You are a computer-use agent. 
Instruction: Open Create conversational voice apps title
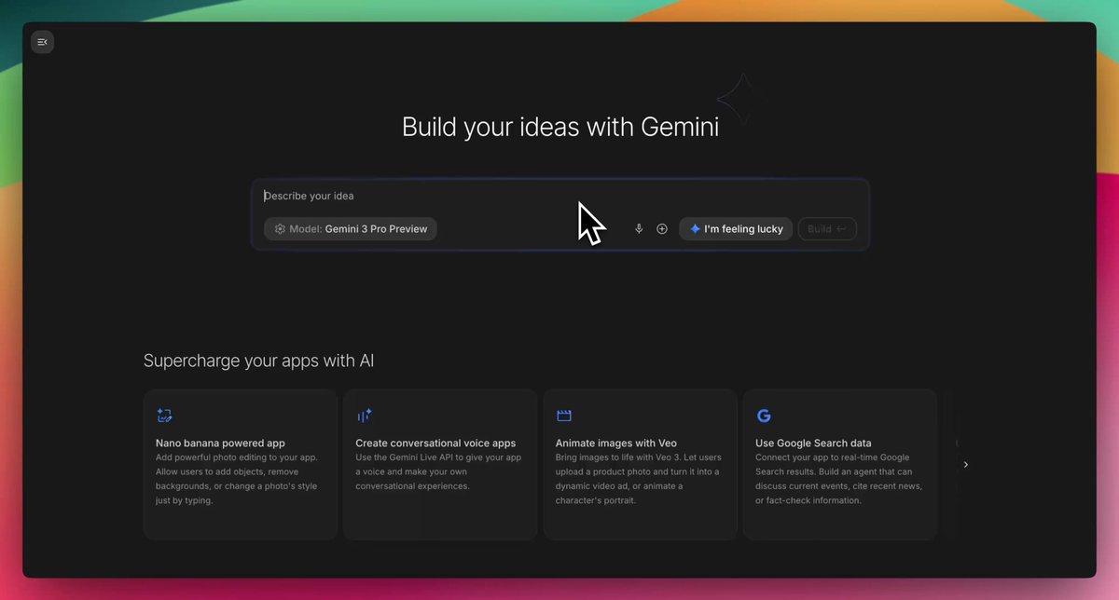tap(435, 443)
